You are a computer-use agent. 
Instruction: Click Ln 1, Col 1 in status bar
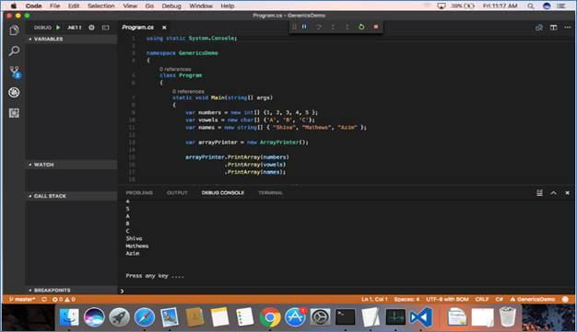374,299
